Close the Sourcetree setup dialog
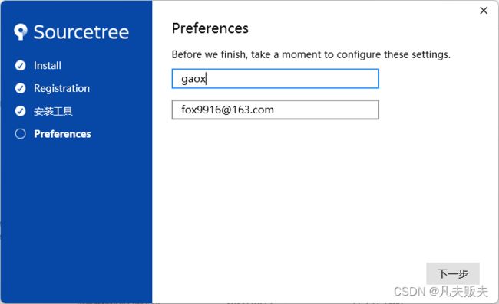 tap(484, 11)
